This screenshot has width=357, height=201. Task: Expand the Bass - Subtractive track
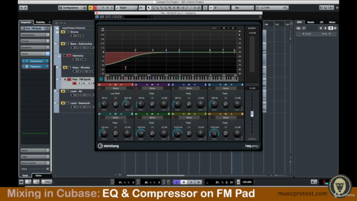pyautogui.click(x=55, y=44)
